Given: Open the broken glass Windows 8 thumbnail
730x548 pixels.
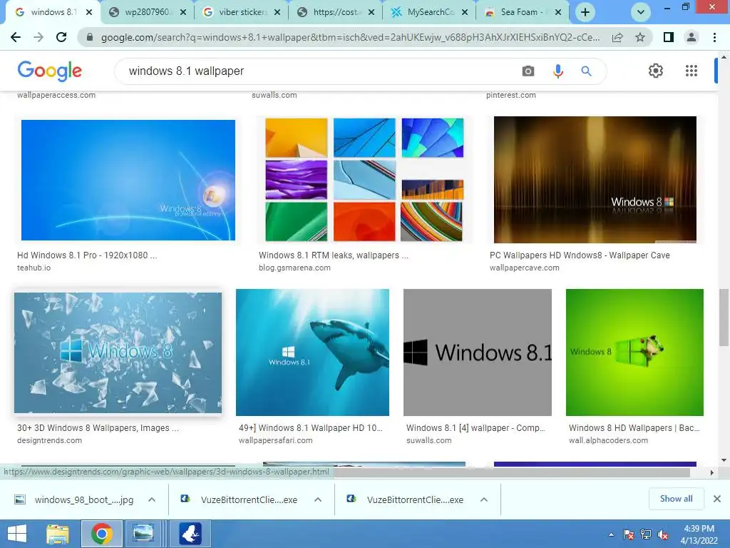Looking at the screenshot, I should click(x=118, y=352).
